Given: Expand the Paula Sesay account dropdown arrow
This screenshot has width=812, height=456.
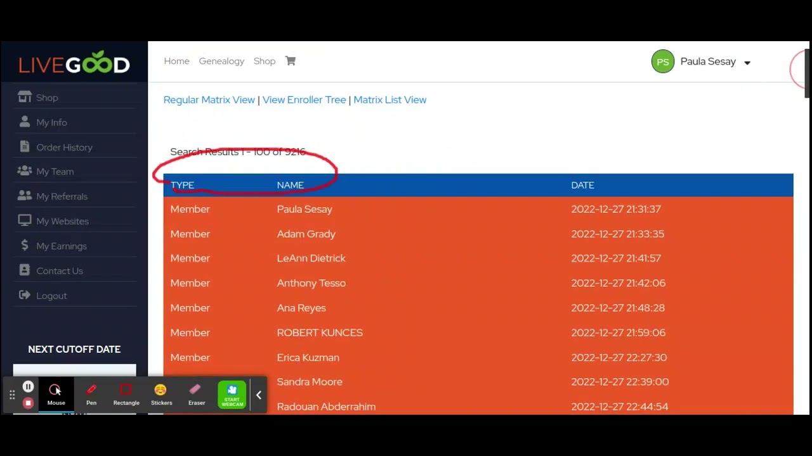Looking at the screenshot, I should click(x=747, y=62).
